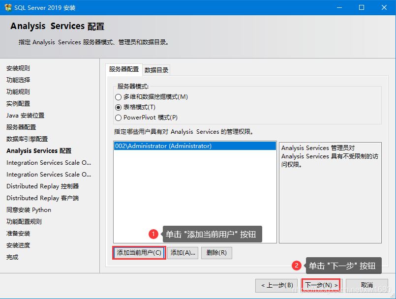Click 删除(R) to remove the user
The height and width of the screenshot is (299, 396).
216,253
